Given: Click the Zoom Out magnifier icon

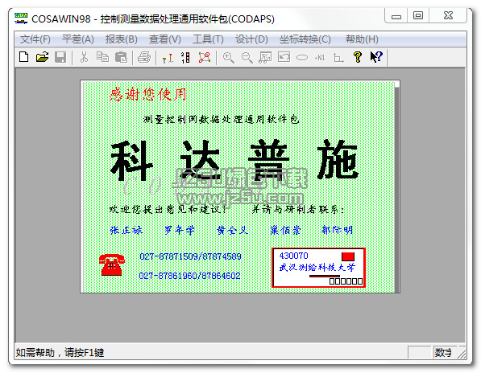Looking at the screenshot, I should click(247, 57).
